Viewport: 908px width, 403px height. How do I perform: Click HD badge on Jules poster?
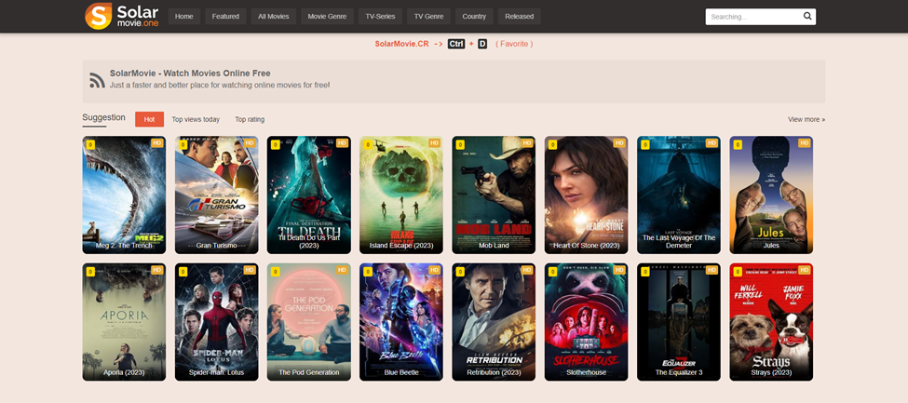coord(805,143)
